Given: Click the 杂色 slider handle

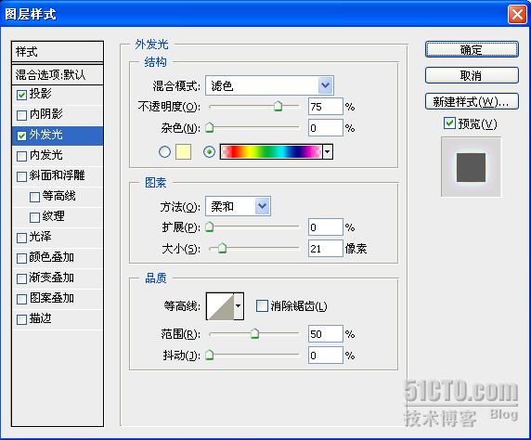Looking at the screenshot, I should pos(210,127).
